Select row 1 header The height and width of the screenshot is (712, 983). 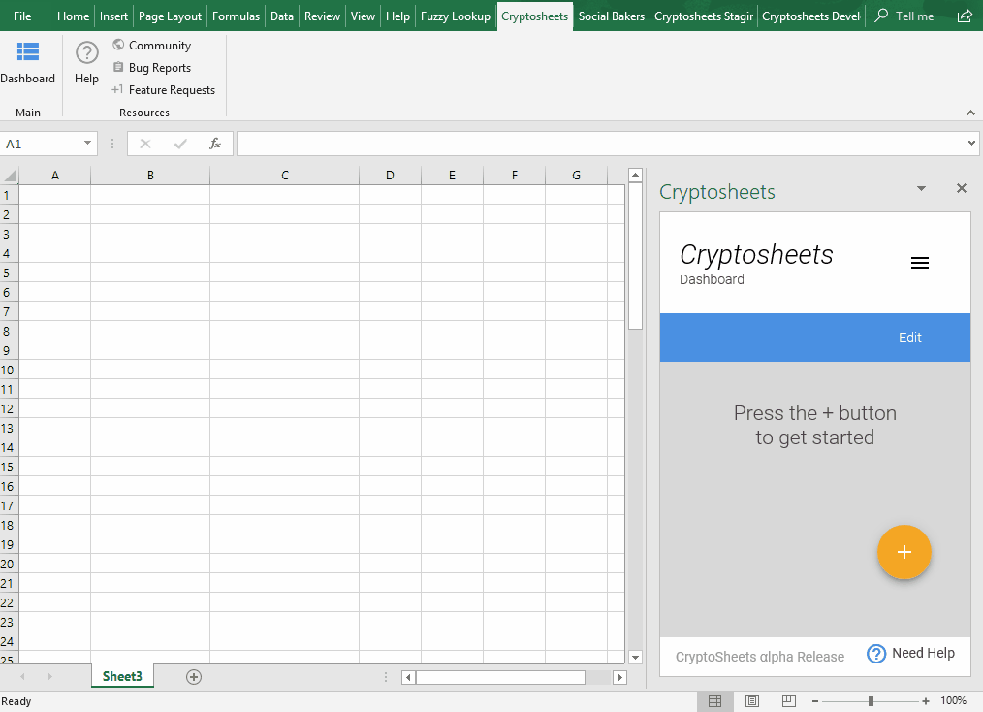pyautogui.click(x=8, y=195)
